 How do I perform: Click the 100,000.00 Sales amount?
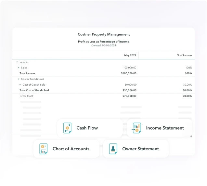click(130, 68)
